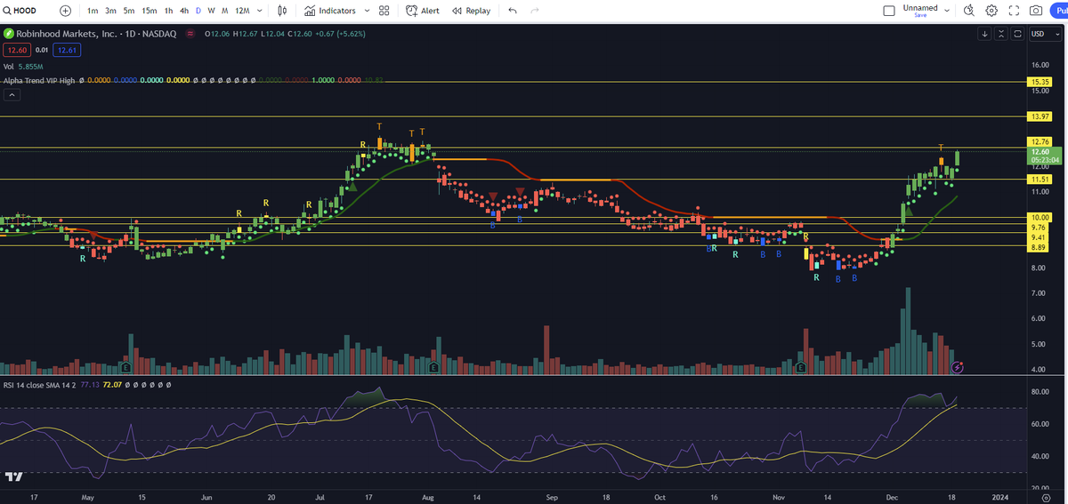Expand favorite indicators dropdown arrow

pyautogui.click(x=365, y=11)
